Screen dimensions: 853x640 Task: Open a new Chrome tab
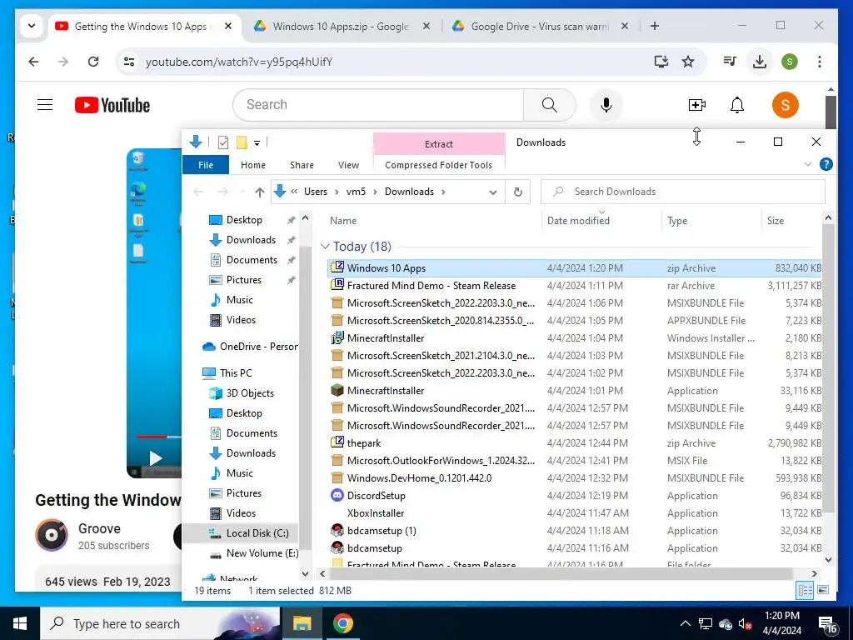(x=655, y=26)
